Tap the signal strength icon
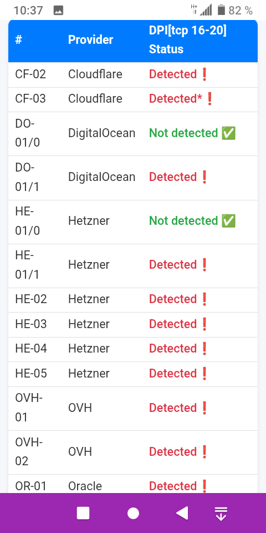266x533 pixels. 205,10
